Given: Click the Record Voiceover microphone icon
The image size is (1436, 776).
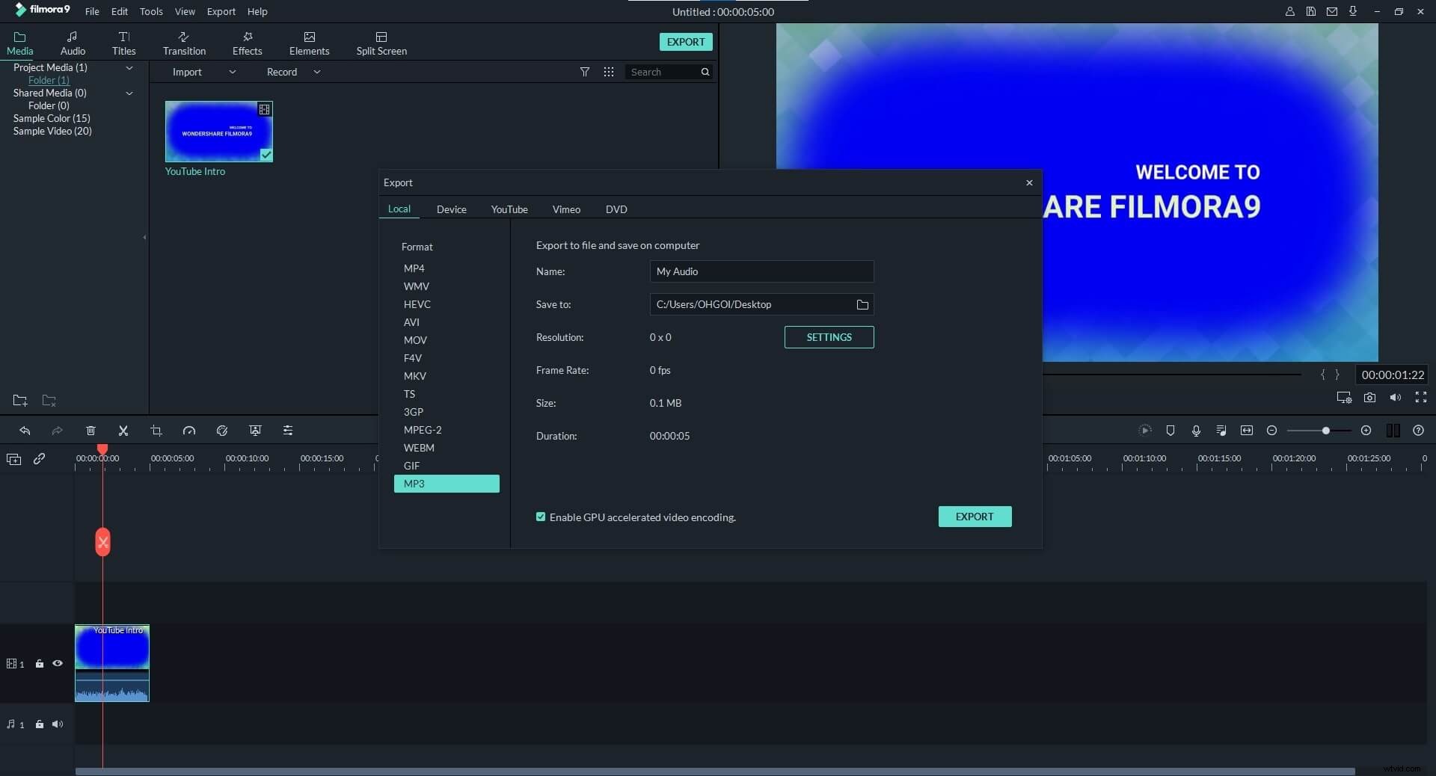Looking at the screenshot, I should [x=1195, y=431].
